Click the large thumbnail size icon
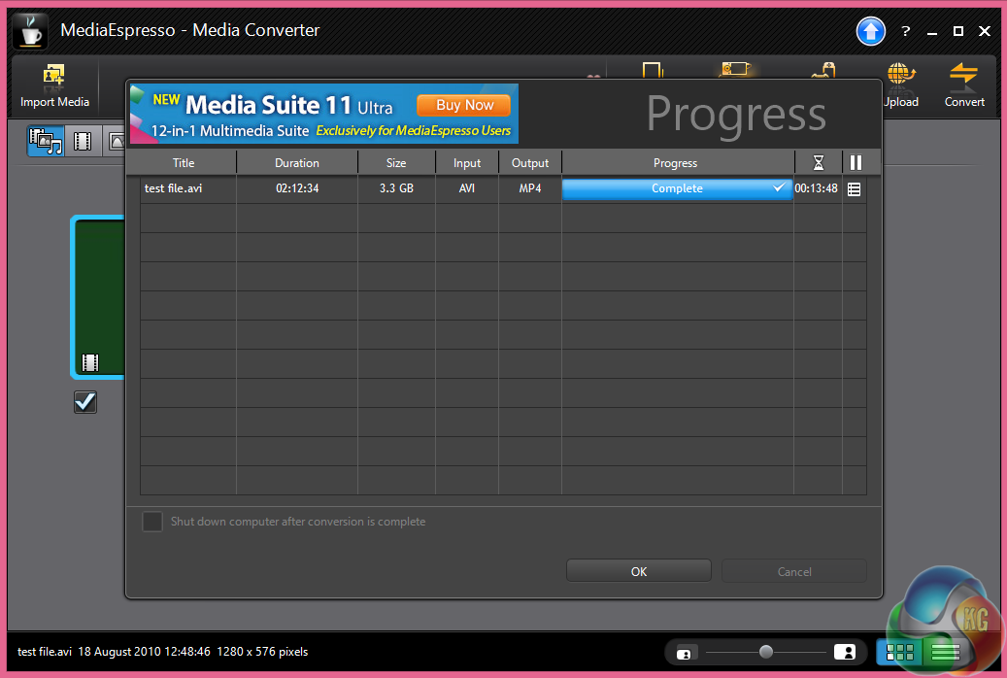Viewport: 1007px width, 678px height. (x=845, y=652)
